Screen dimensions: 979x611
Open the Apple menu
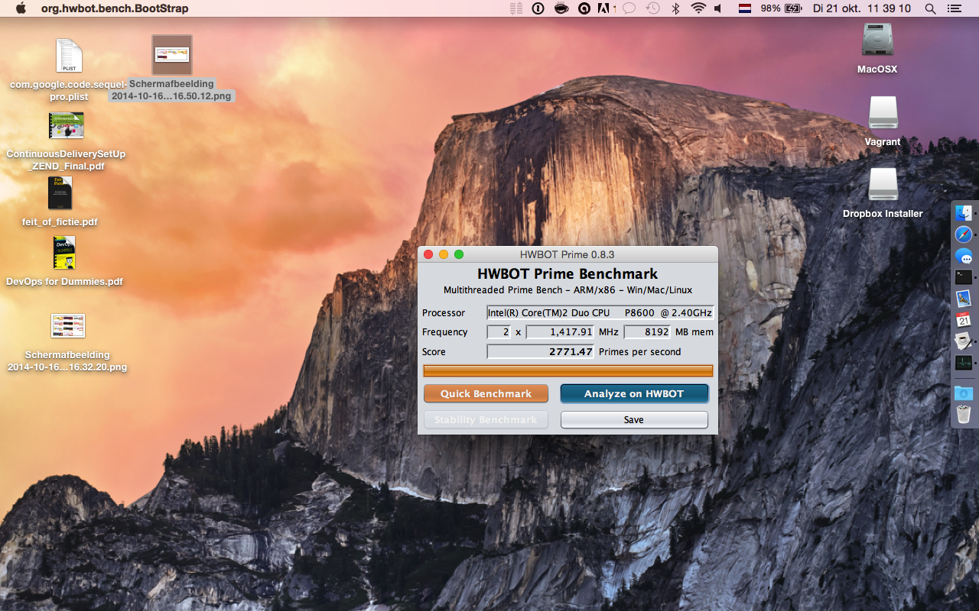click(x=21, y=8)
